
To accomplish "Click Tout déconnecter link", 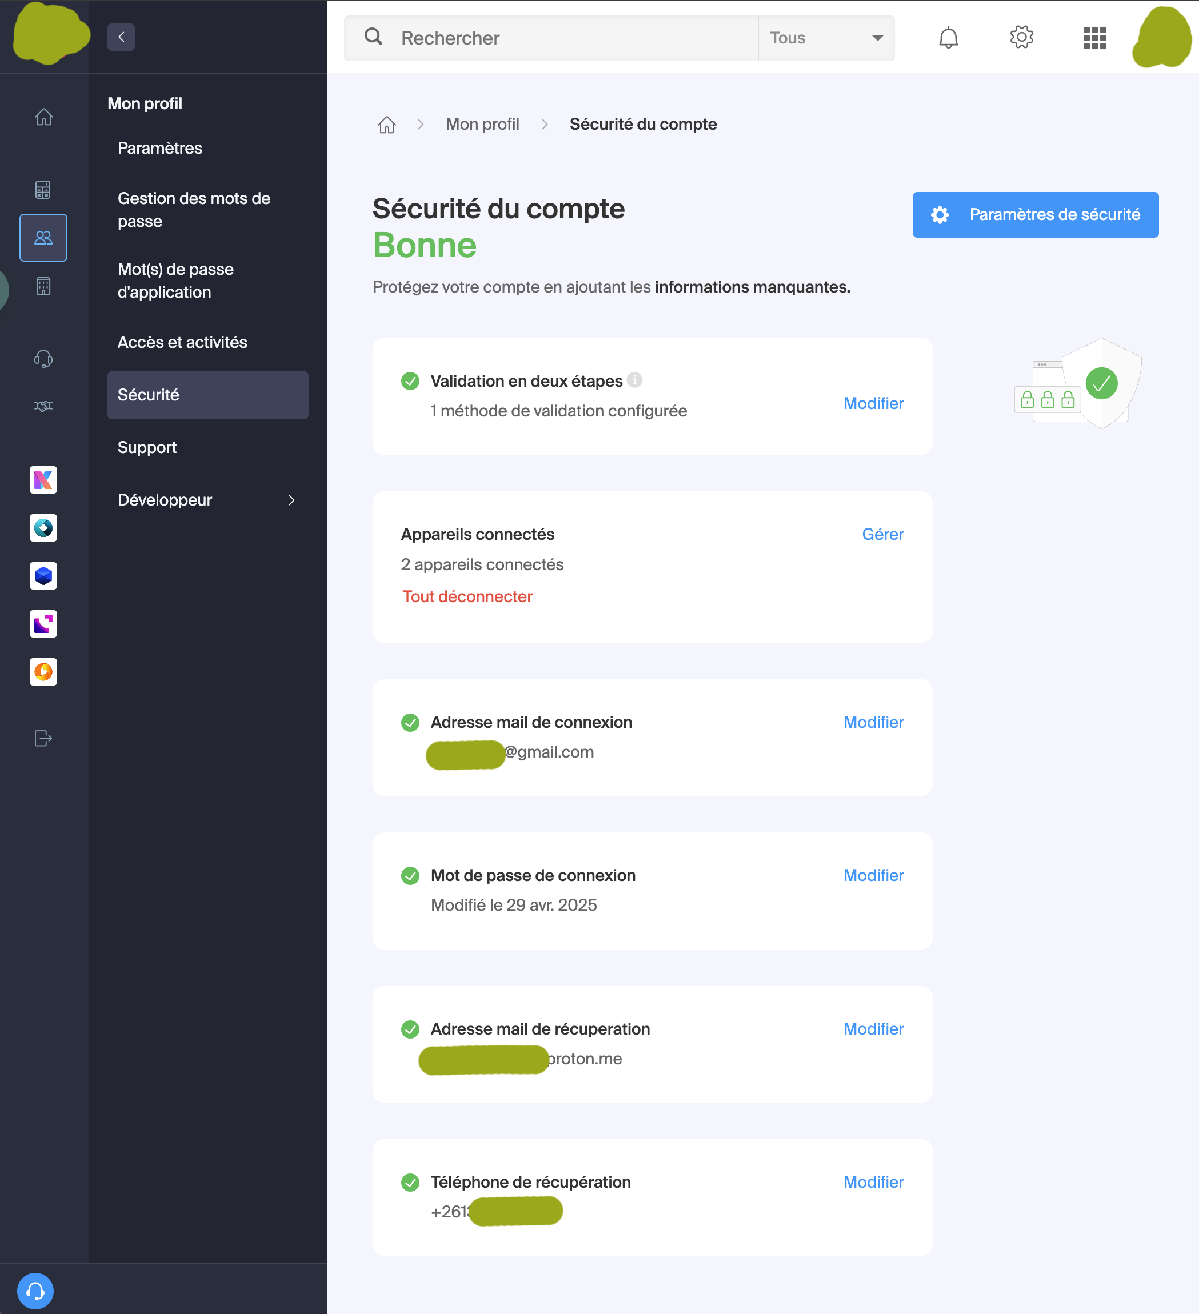I will pyautogui.click(x=467, y=596).
